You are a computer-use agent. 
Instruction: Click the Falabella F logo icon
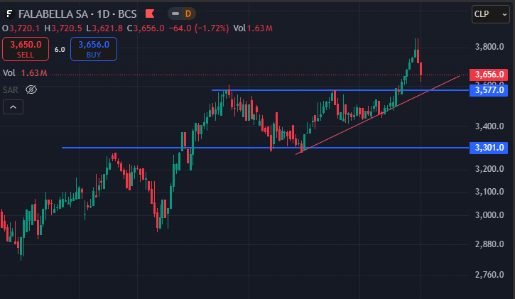(9, 13)
